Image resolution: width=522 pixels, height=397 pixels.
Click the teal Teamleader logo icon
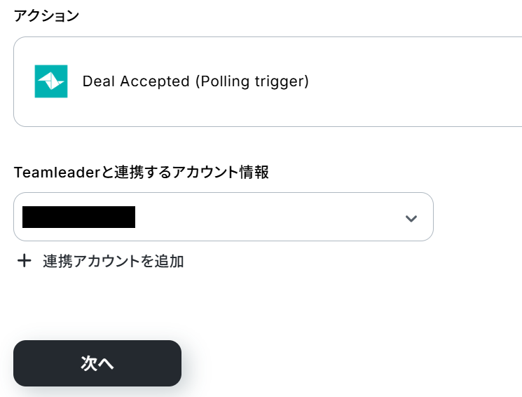51,81
